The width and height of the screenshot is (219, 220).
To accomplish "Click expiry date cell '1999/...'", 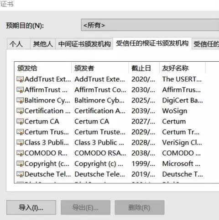I will (x=143, y=164).
